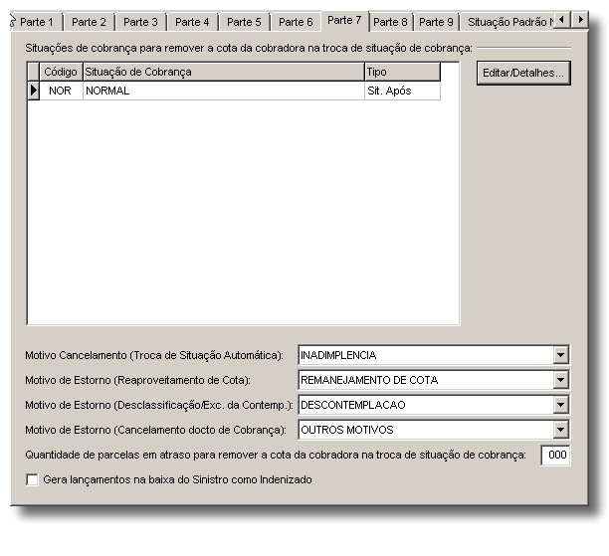This screenshot has width=609, height=556.
Task: Select the NOR code cell
Action: 61,91
